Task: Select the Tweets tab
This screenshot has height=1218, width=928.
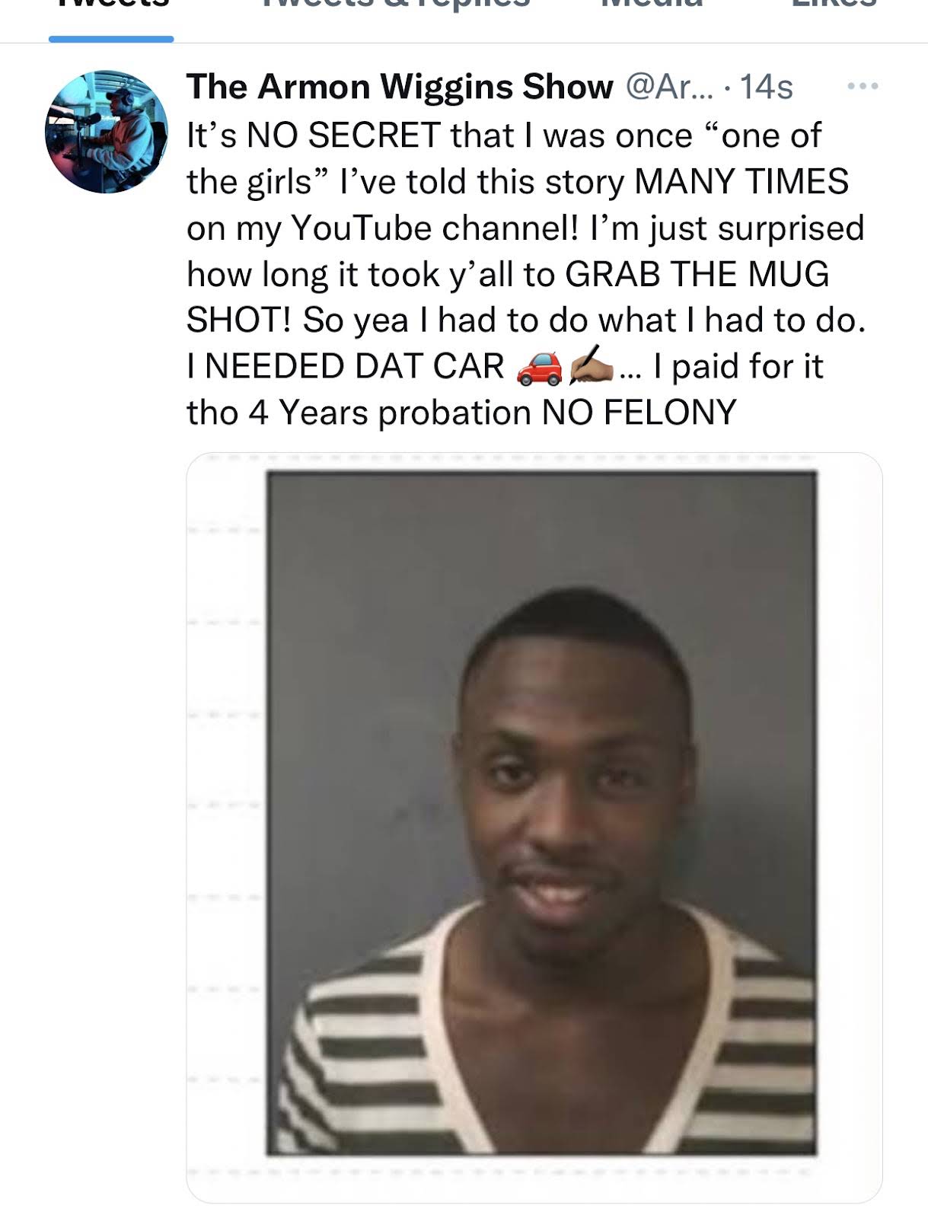Action: point(111,5)
